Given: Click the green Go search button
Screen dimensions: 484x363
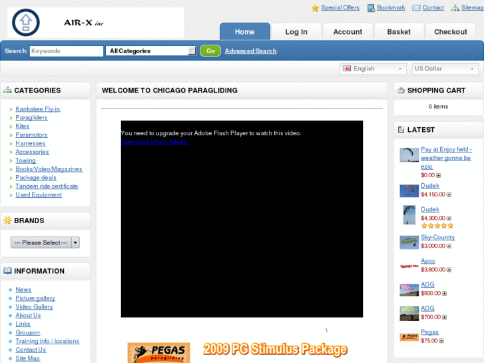Looking at the screenshot, I should tap(210, 51).
